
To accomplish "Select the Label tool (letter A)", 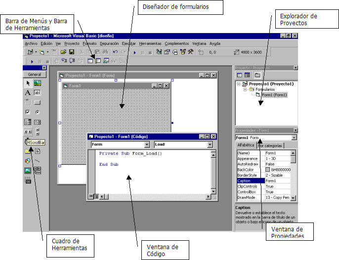I will pos(28,93).
